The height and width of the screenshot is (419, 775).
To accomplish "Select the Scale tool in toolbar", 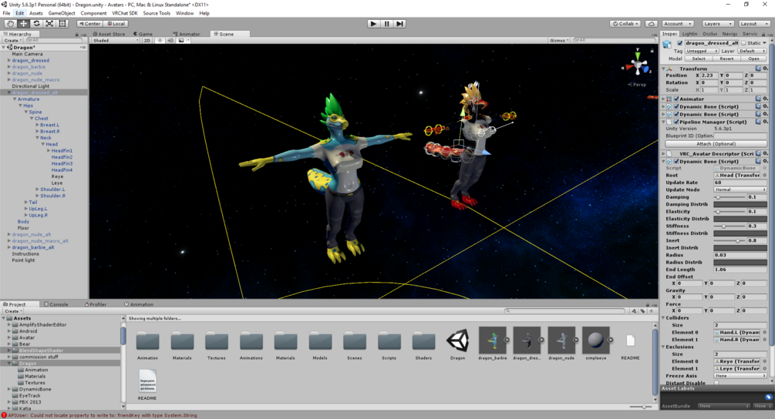I will (x=49, y=24).
